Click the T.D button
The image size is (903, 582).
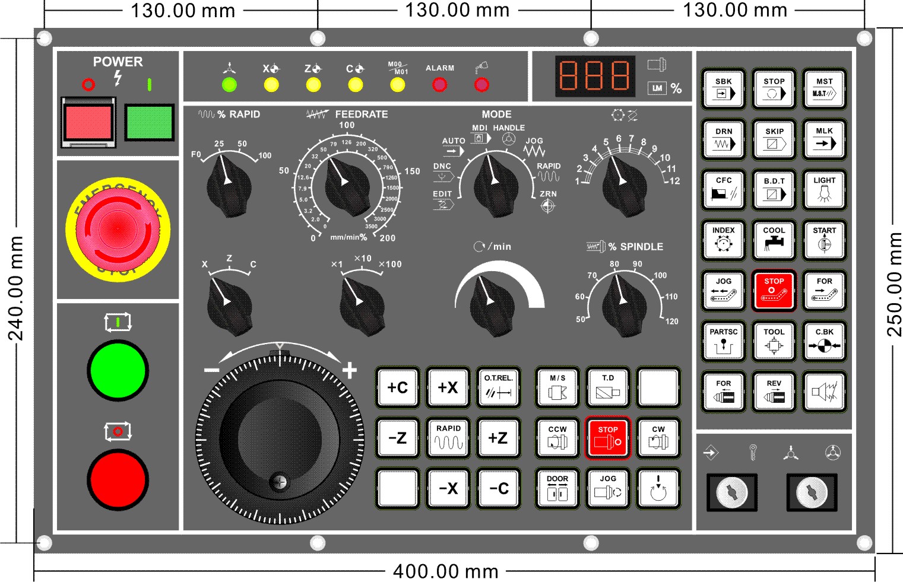[607, 387]
